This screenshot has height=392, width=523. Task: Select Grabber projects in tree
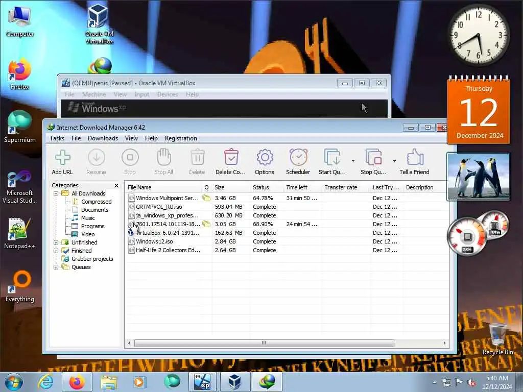tap(92, 259)
